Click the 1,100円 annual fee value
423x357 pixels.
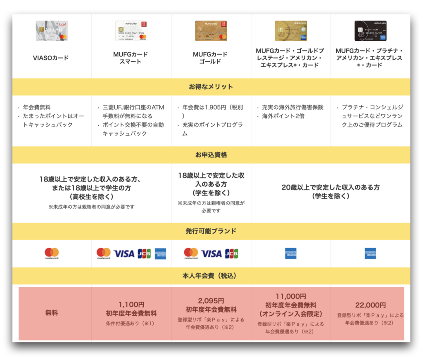pos(131,305)
